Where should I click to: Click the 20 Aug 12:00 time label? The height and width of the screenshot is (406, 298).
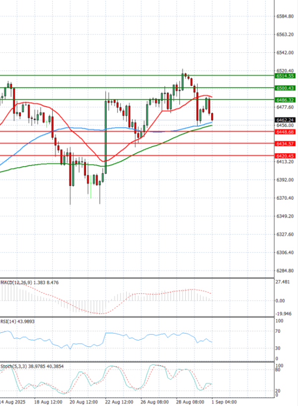83,402
